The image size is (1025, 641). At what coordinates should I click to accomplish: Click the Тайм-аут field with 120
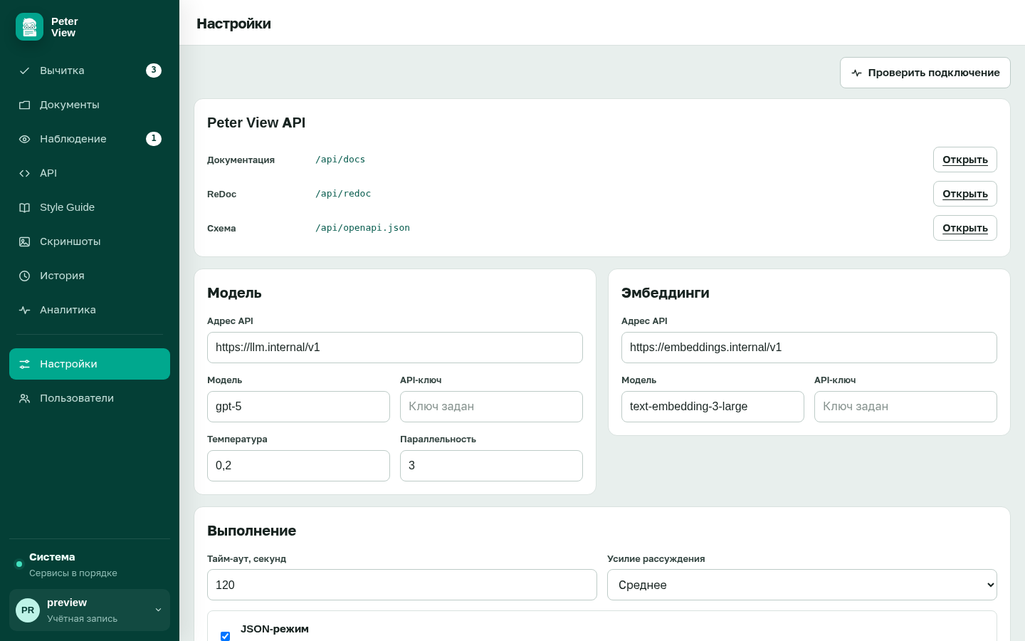coord(402,585)
